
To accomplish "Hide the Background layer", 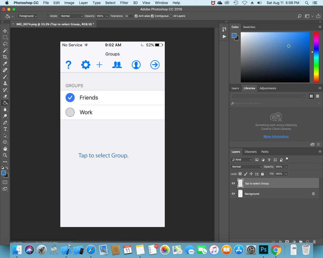I will tap(233, 194).
